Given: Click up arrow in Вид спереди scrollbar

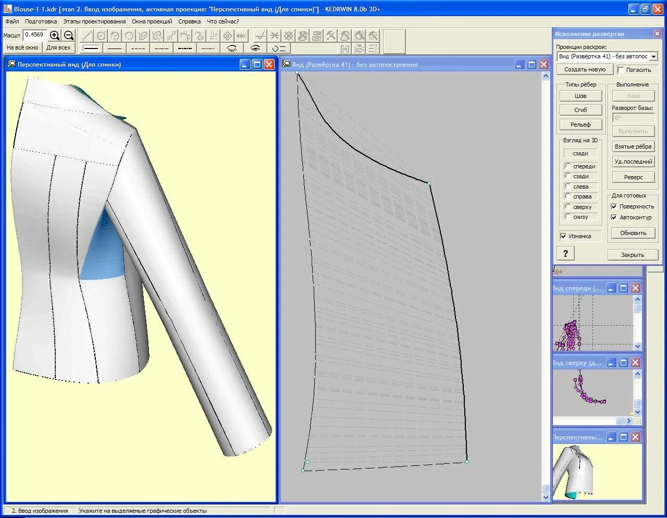Looking at the screenshot, I should point(637,299).
